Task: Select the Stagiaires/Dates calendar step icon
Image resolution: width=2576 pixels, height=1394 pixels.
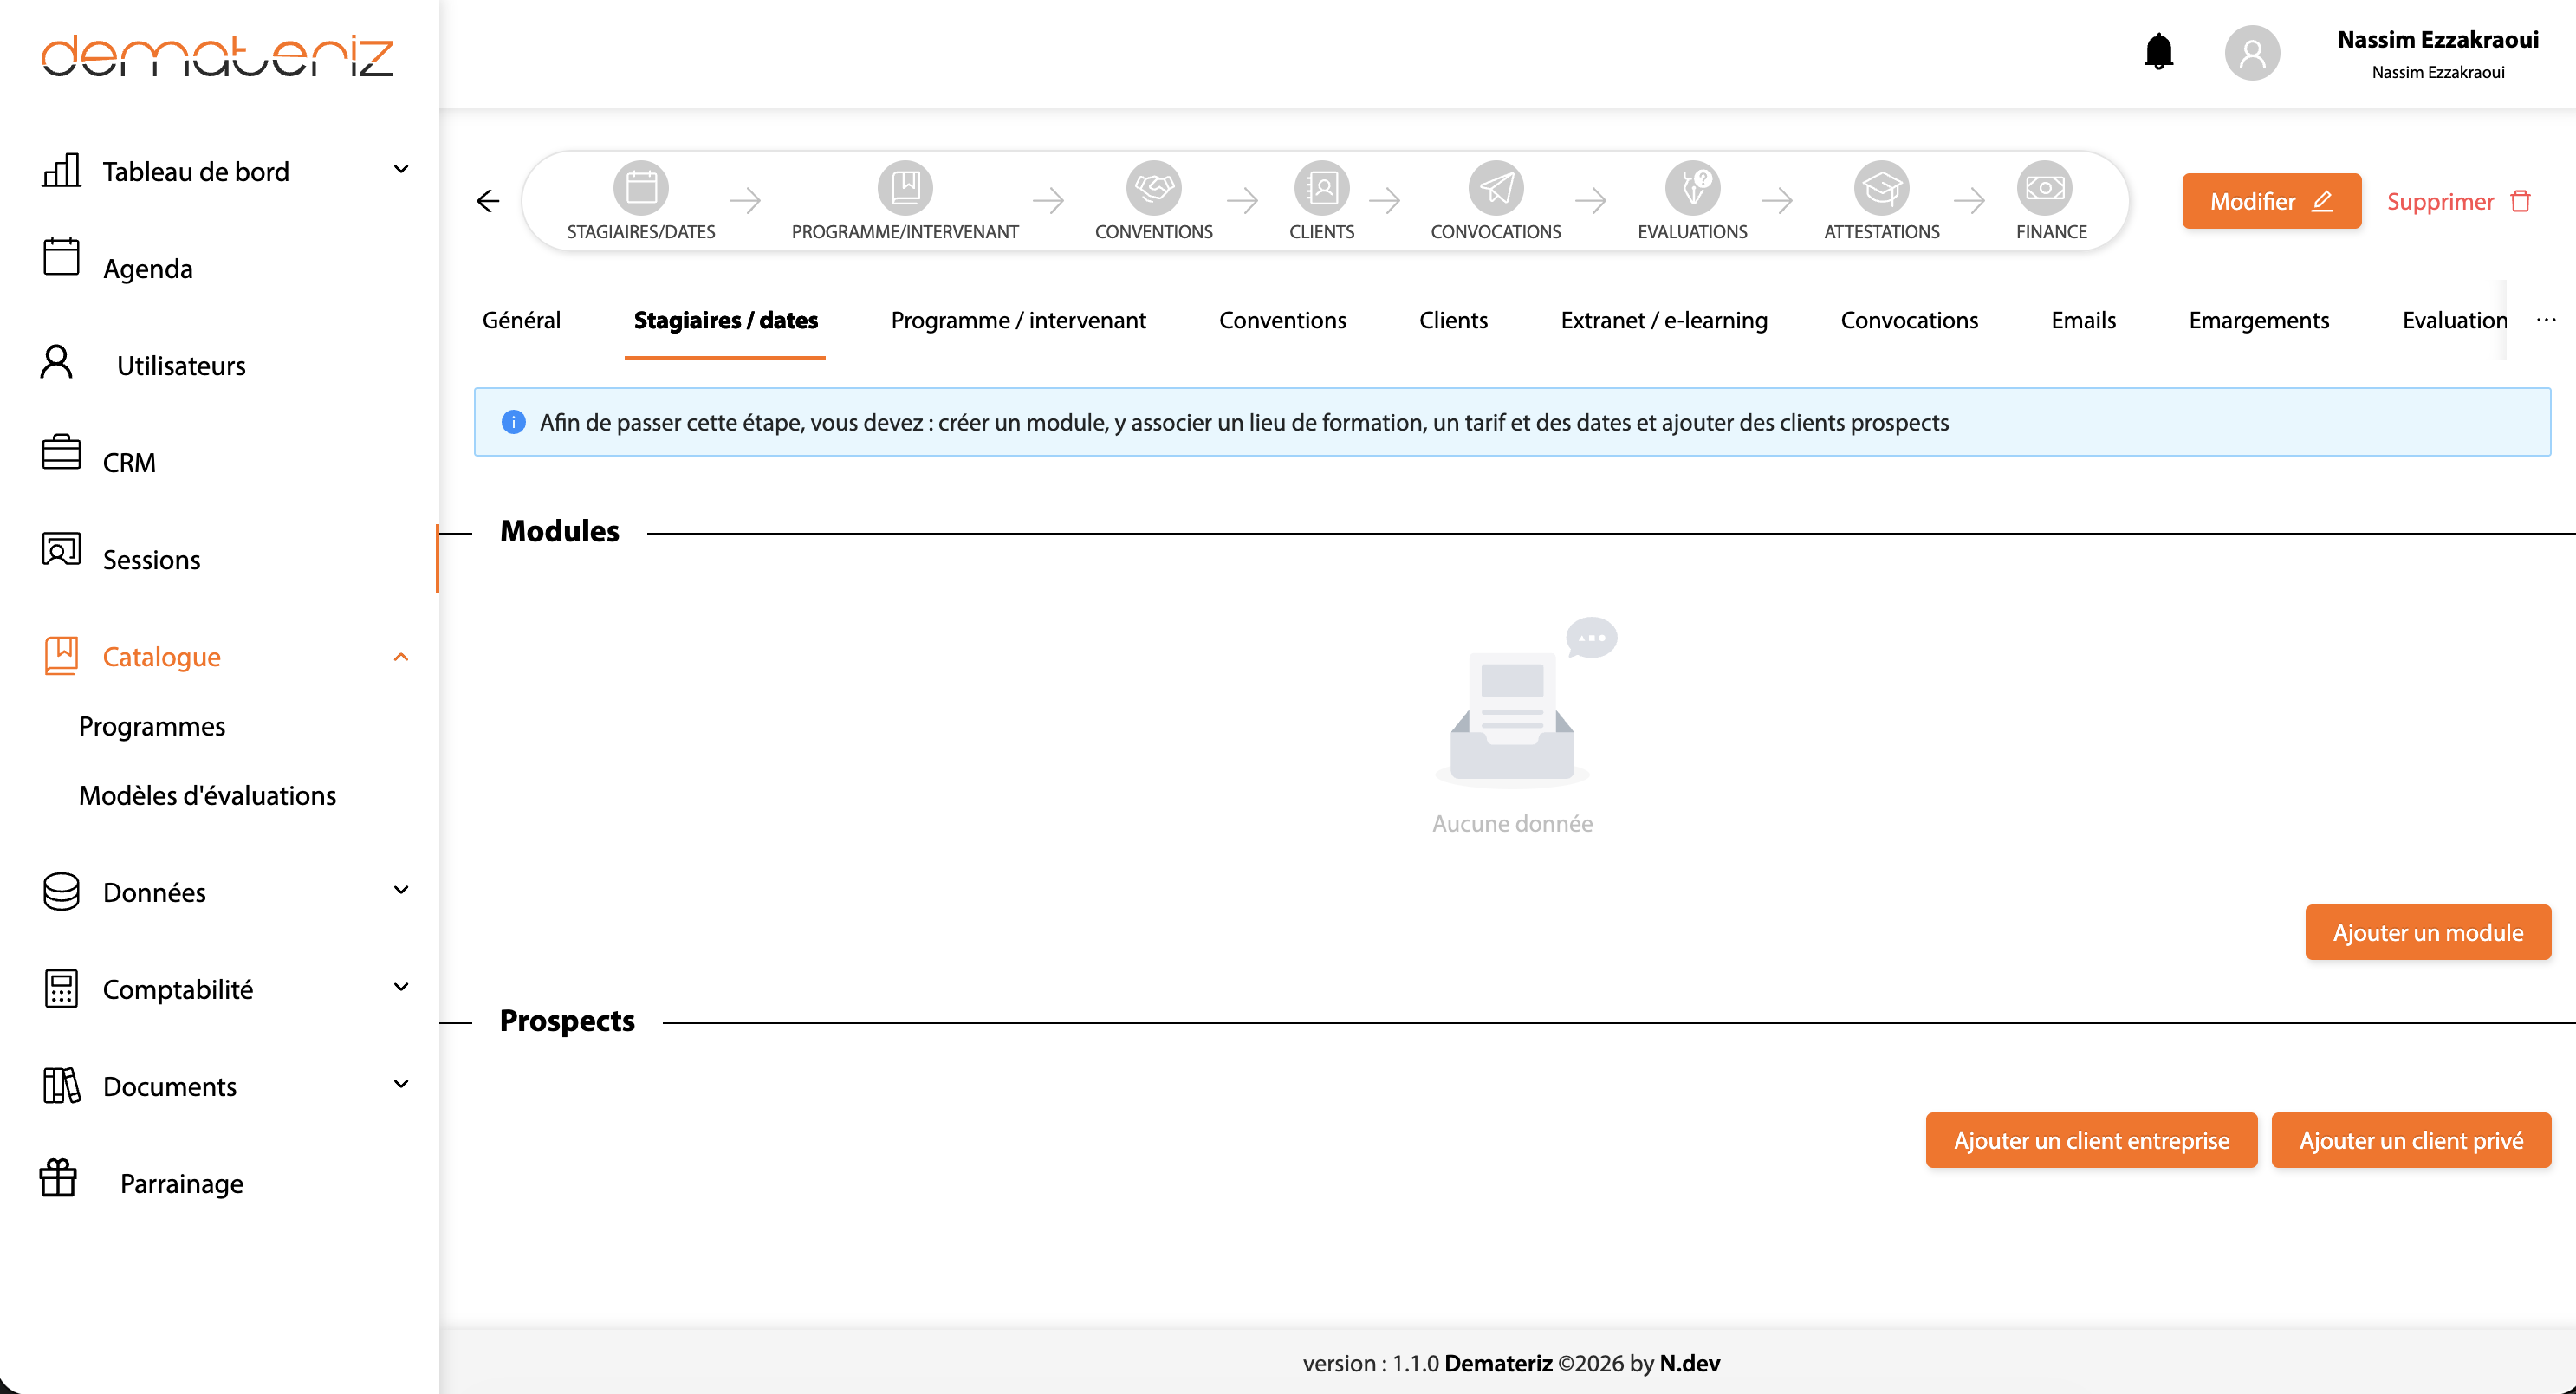Action: 641,187
